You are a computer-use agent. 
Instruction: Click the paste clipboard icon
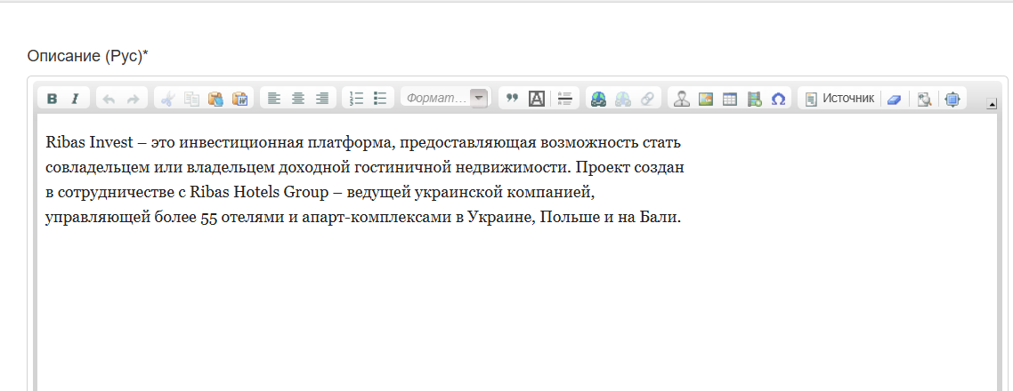(215, 99)
